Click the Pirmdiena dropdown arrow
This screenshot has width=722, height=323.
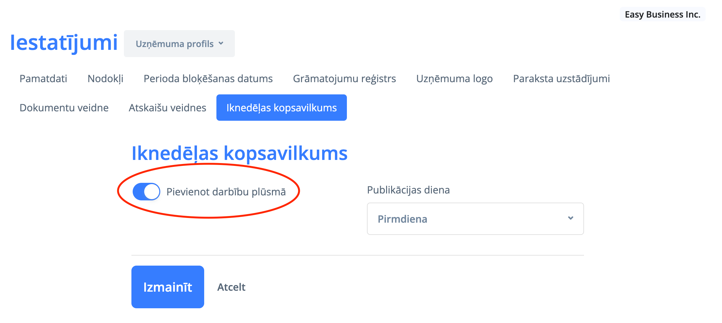click(571, 218)
